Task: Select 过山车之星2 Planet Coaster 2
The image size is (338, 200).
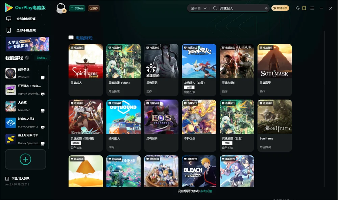Action: [25, 123]
